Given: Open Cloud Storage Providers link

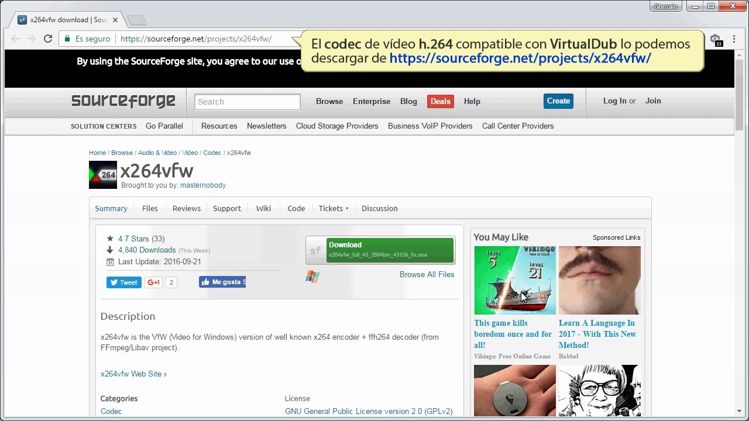Looking at the screenshot, I should [337, 126].
